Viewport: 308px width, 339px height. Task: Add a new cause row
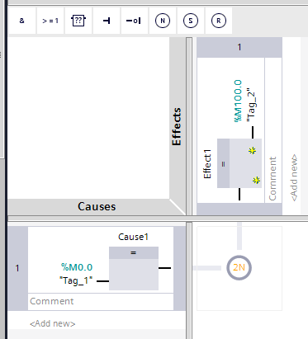pos(53,323)
